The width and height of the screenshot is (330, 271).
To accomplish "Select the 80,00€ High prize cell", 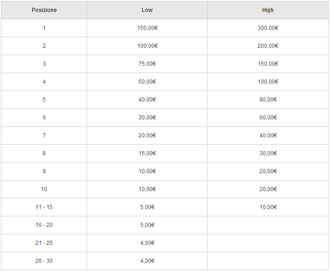I will pos(268,100).
